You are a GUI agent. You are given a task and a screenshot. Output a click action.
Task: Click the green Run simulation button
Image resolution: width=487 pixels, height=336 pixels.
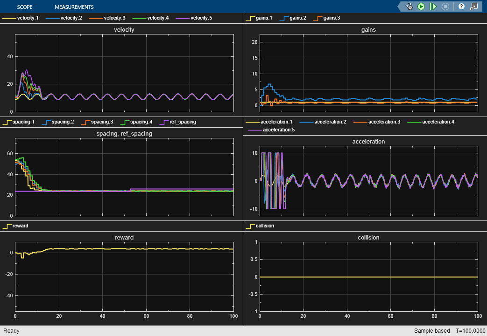tap(421, 7)
